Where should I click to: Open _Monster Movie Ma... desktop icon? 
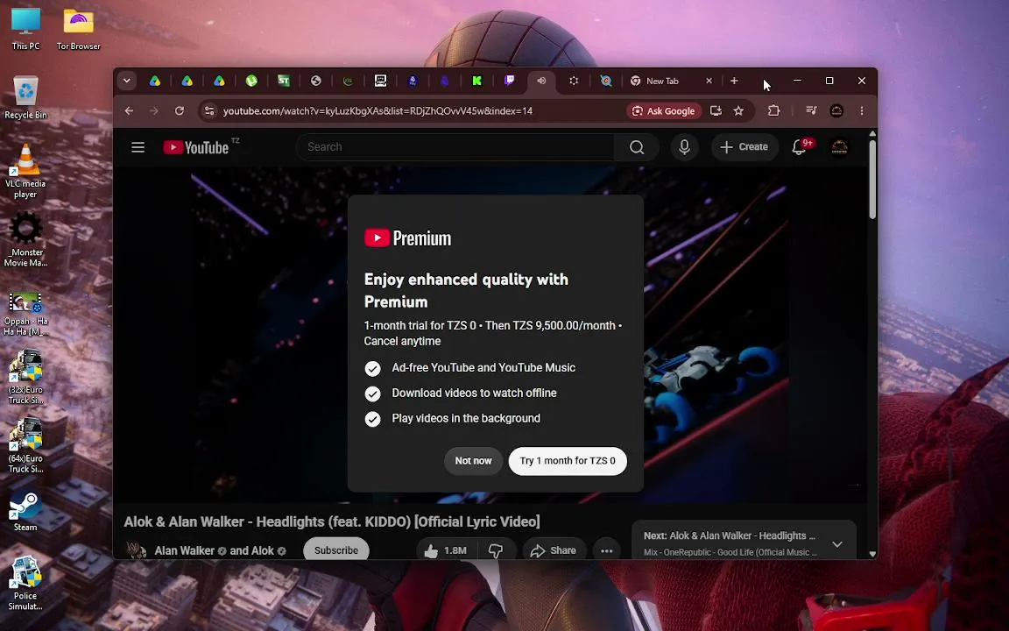[25, 239]
